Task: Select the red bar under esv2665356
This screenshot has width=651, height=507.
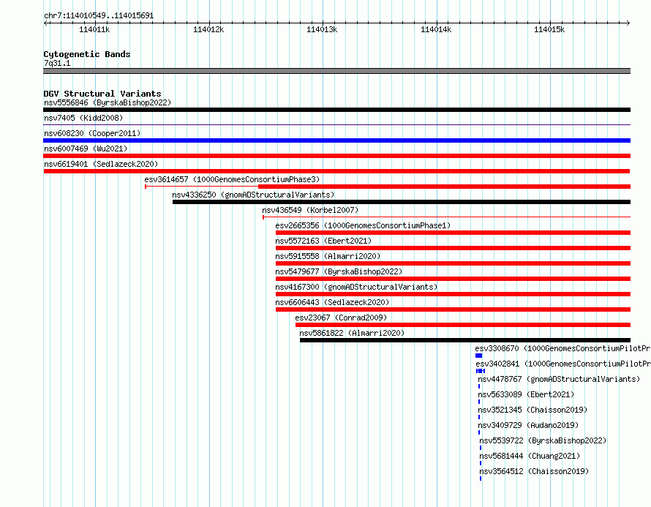Action: [453, 233]
